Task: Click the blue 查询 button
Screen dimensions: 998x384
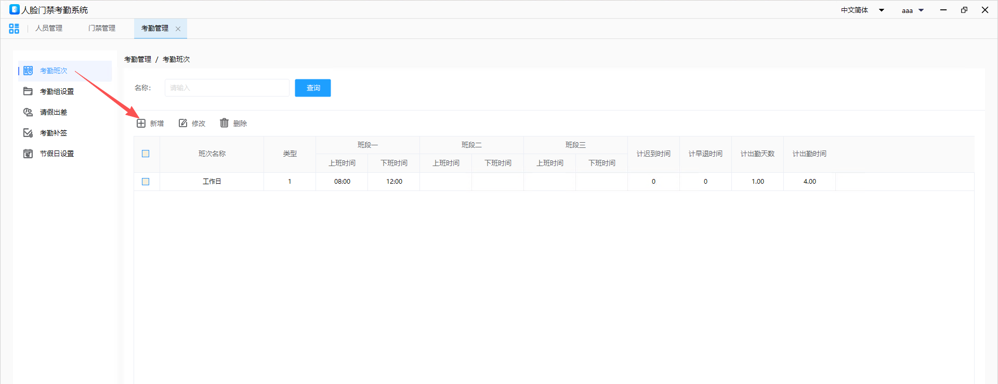Action: coord(313,88)
